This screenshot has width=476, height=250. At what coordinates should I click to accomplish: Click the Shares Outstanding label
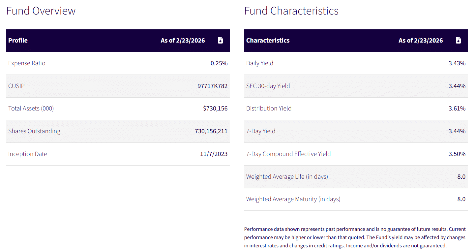(34, 131)
